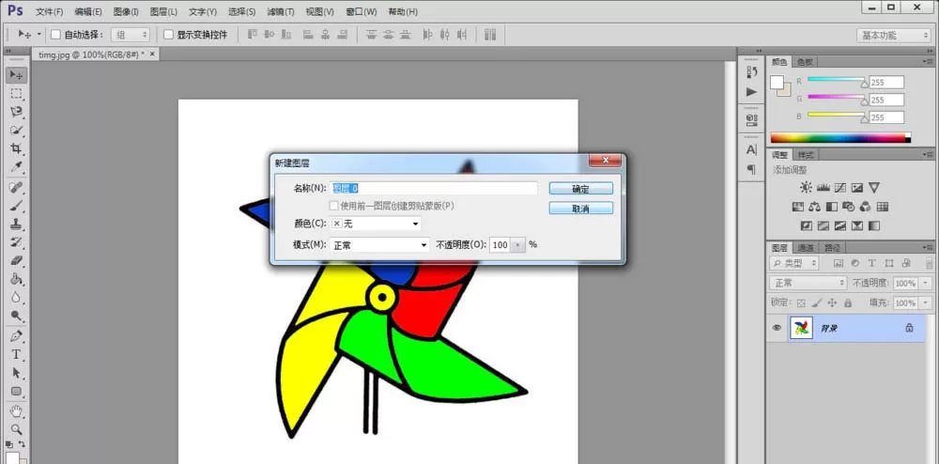Select the Zoom magnifier tool
Viewport: 939px width, 464px height.
(16, 429)
